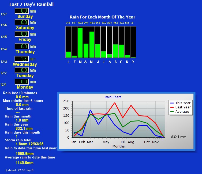Click the Last 7 Day's Rainfall heading
This screenshot has width=202, height=174.
pos(31,4)
